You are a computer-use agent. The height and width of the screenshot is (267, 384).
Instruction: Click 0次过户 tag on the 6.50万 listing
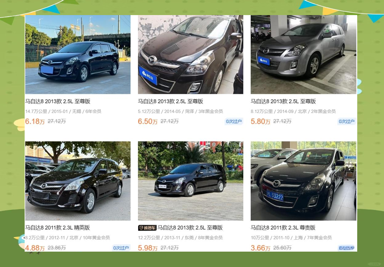click(x=234, y=122)
